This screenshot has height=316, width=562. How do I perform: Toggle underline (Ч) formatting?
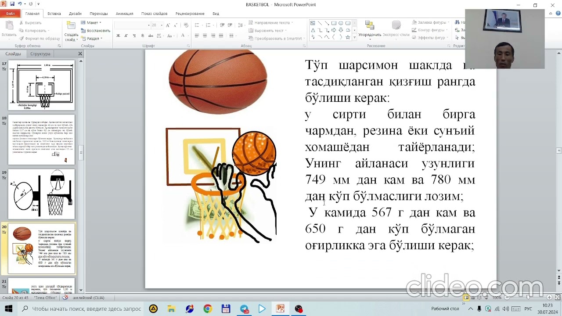coord(134,36)
